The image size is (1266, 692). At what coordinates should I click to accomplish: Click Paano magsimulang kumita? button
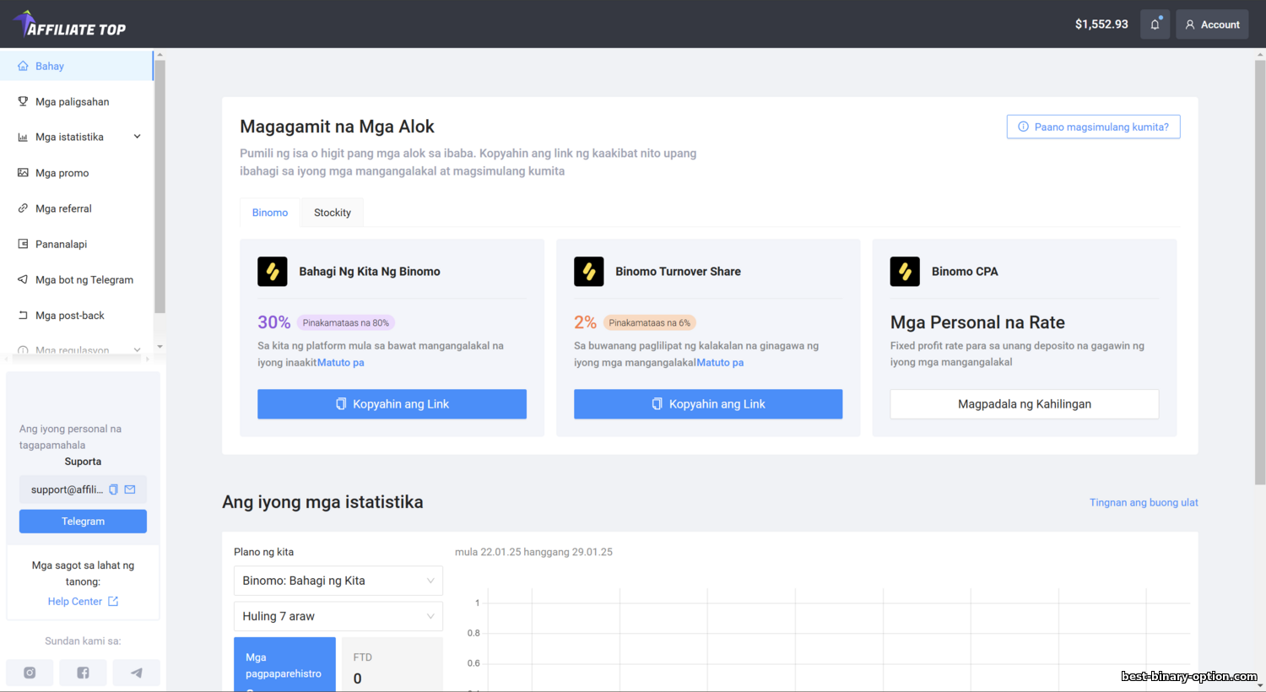coord(1093,127)
